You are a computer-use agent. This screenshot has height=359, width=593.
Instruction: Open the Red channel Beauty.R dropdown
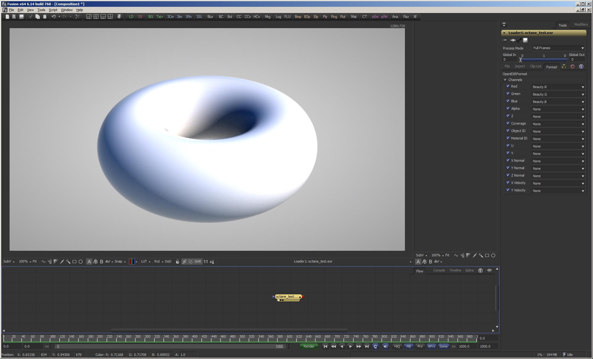click(x=558, y=87)
